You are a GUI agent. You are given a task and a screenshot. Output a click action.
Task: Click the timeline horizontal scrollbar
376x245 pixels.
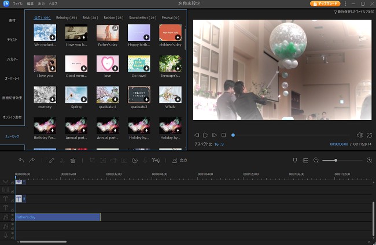coord(43,242)
